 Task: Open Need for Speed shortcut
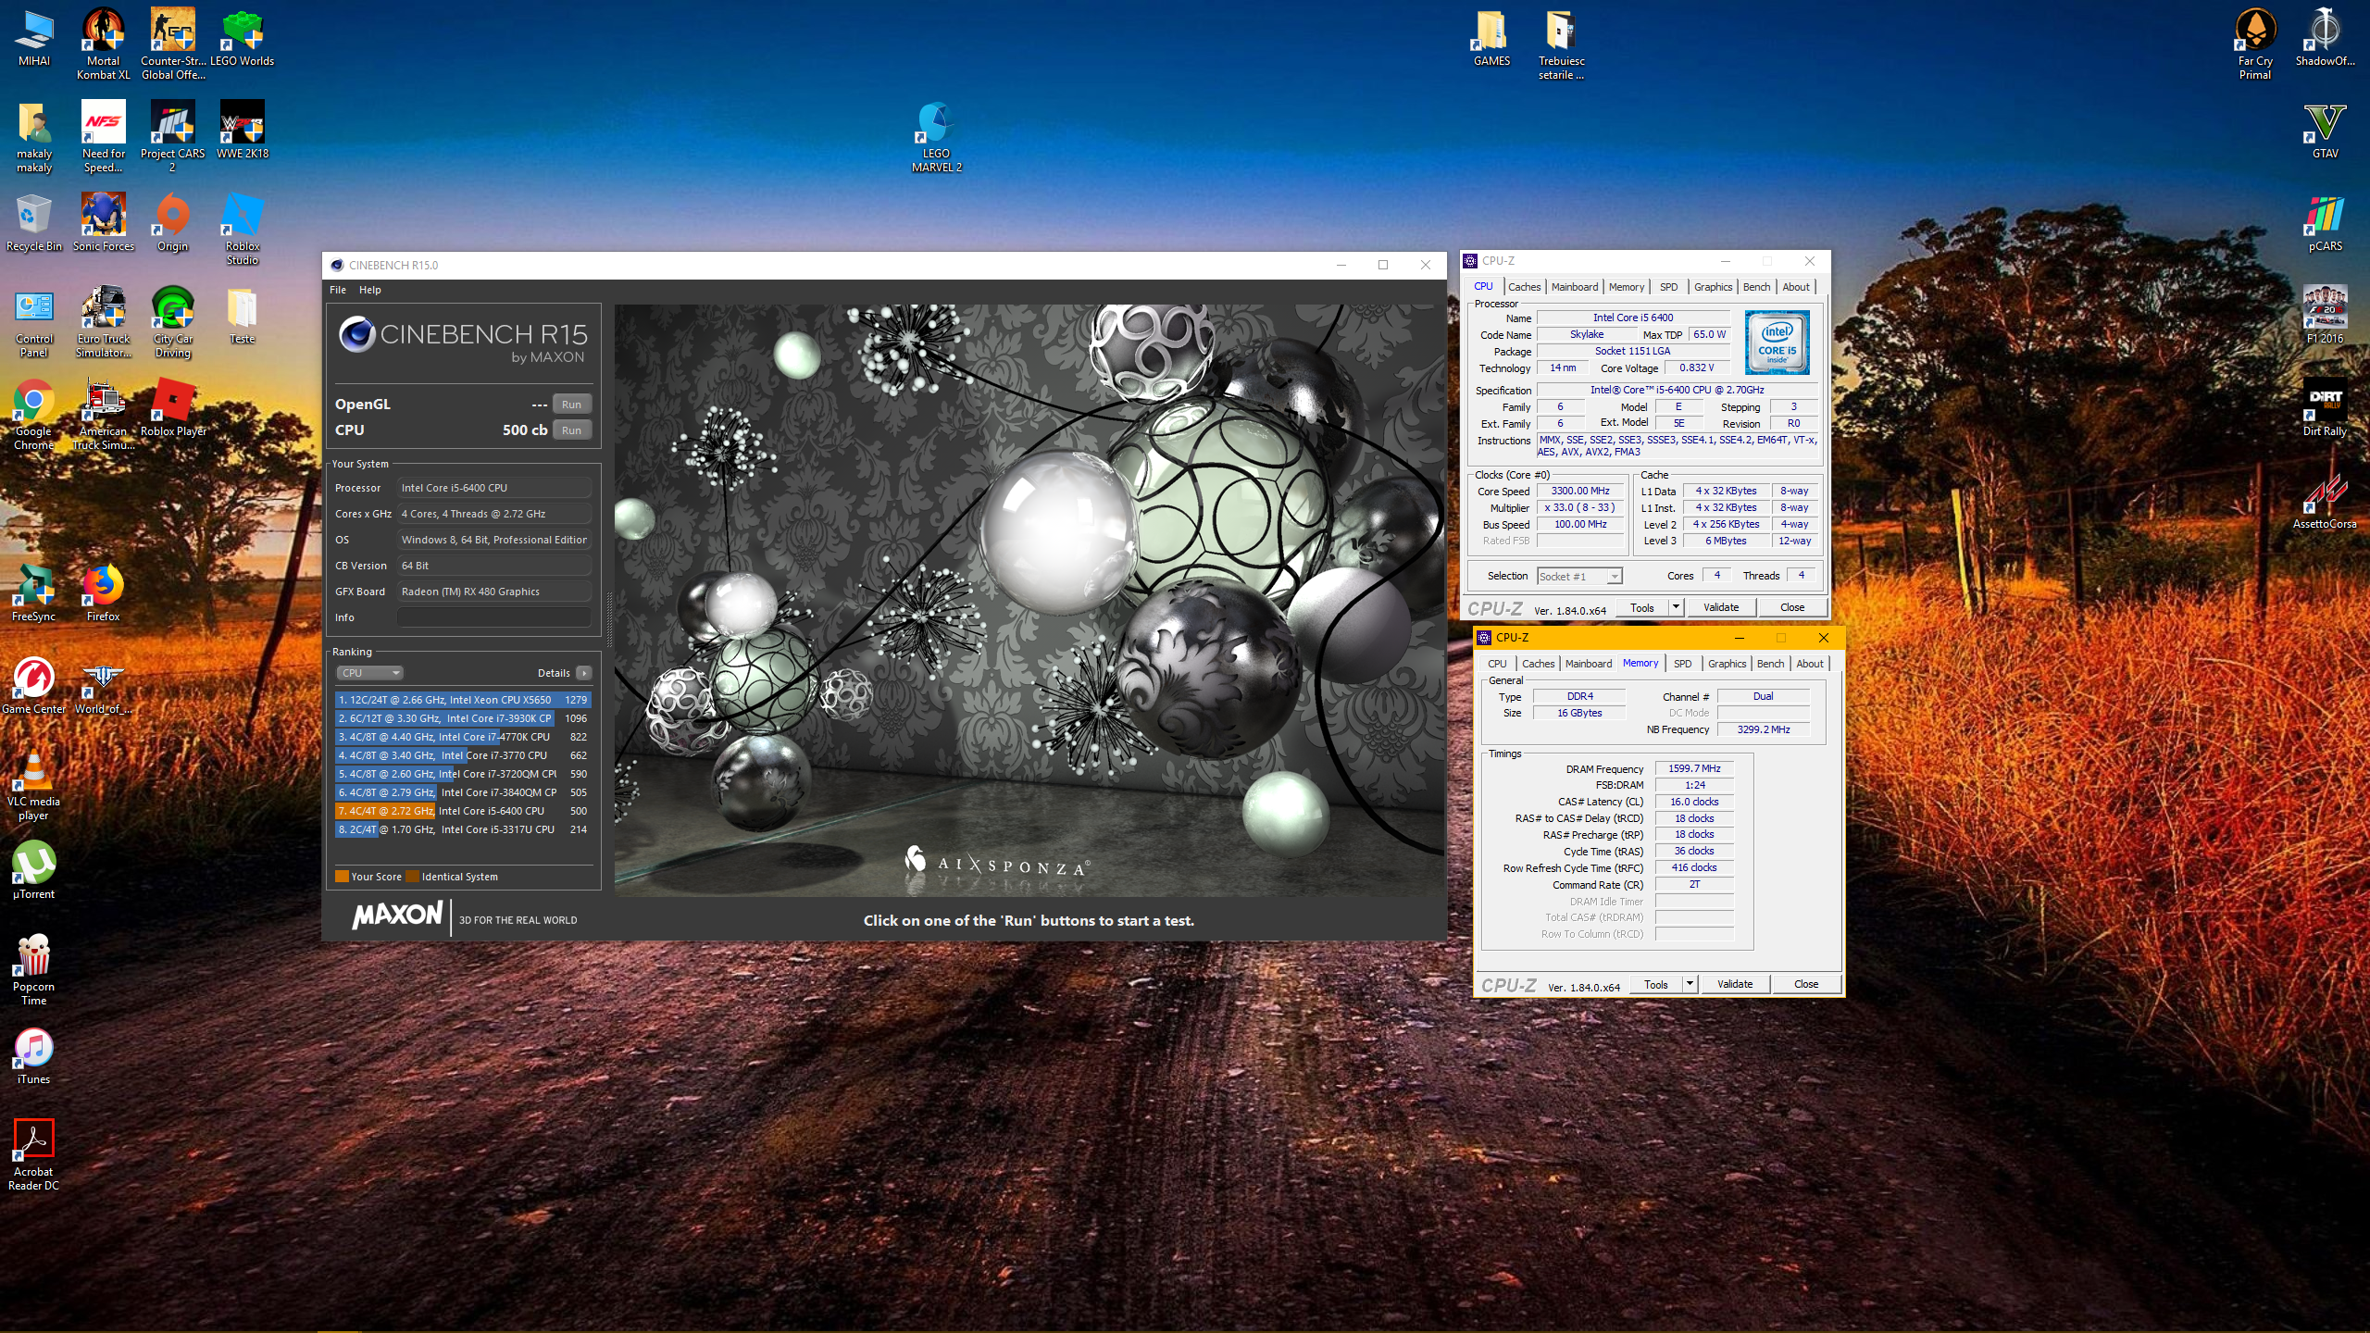click(x=103, y=136)
